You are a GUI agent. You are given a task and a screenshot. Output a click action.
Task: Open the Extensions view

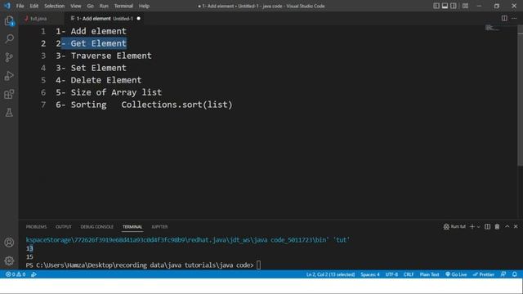point(9,94)
